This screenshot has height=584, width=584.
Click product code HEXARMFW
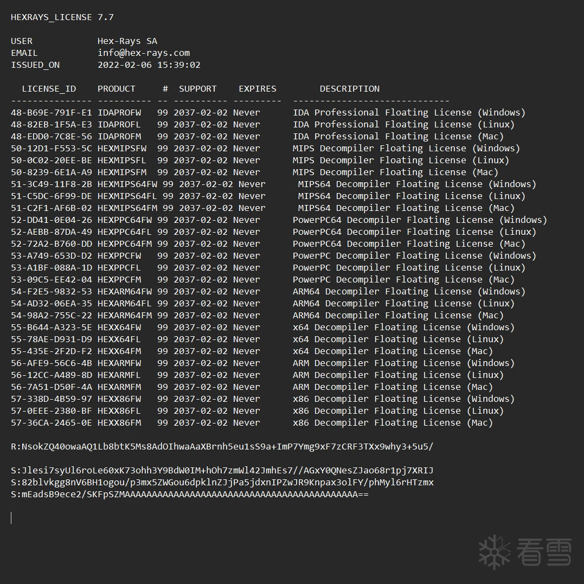119,363
